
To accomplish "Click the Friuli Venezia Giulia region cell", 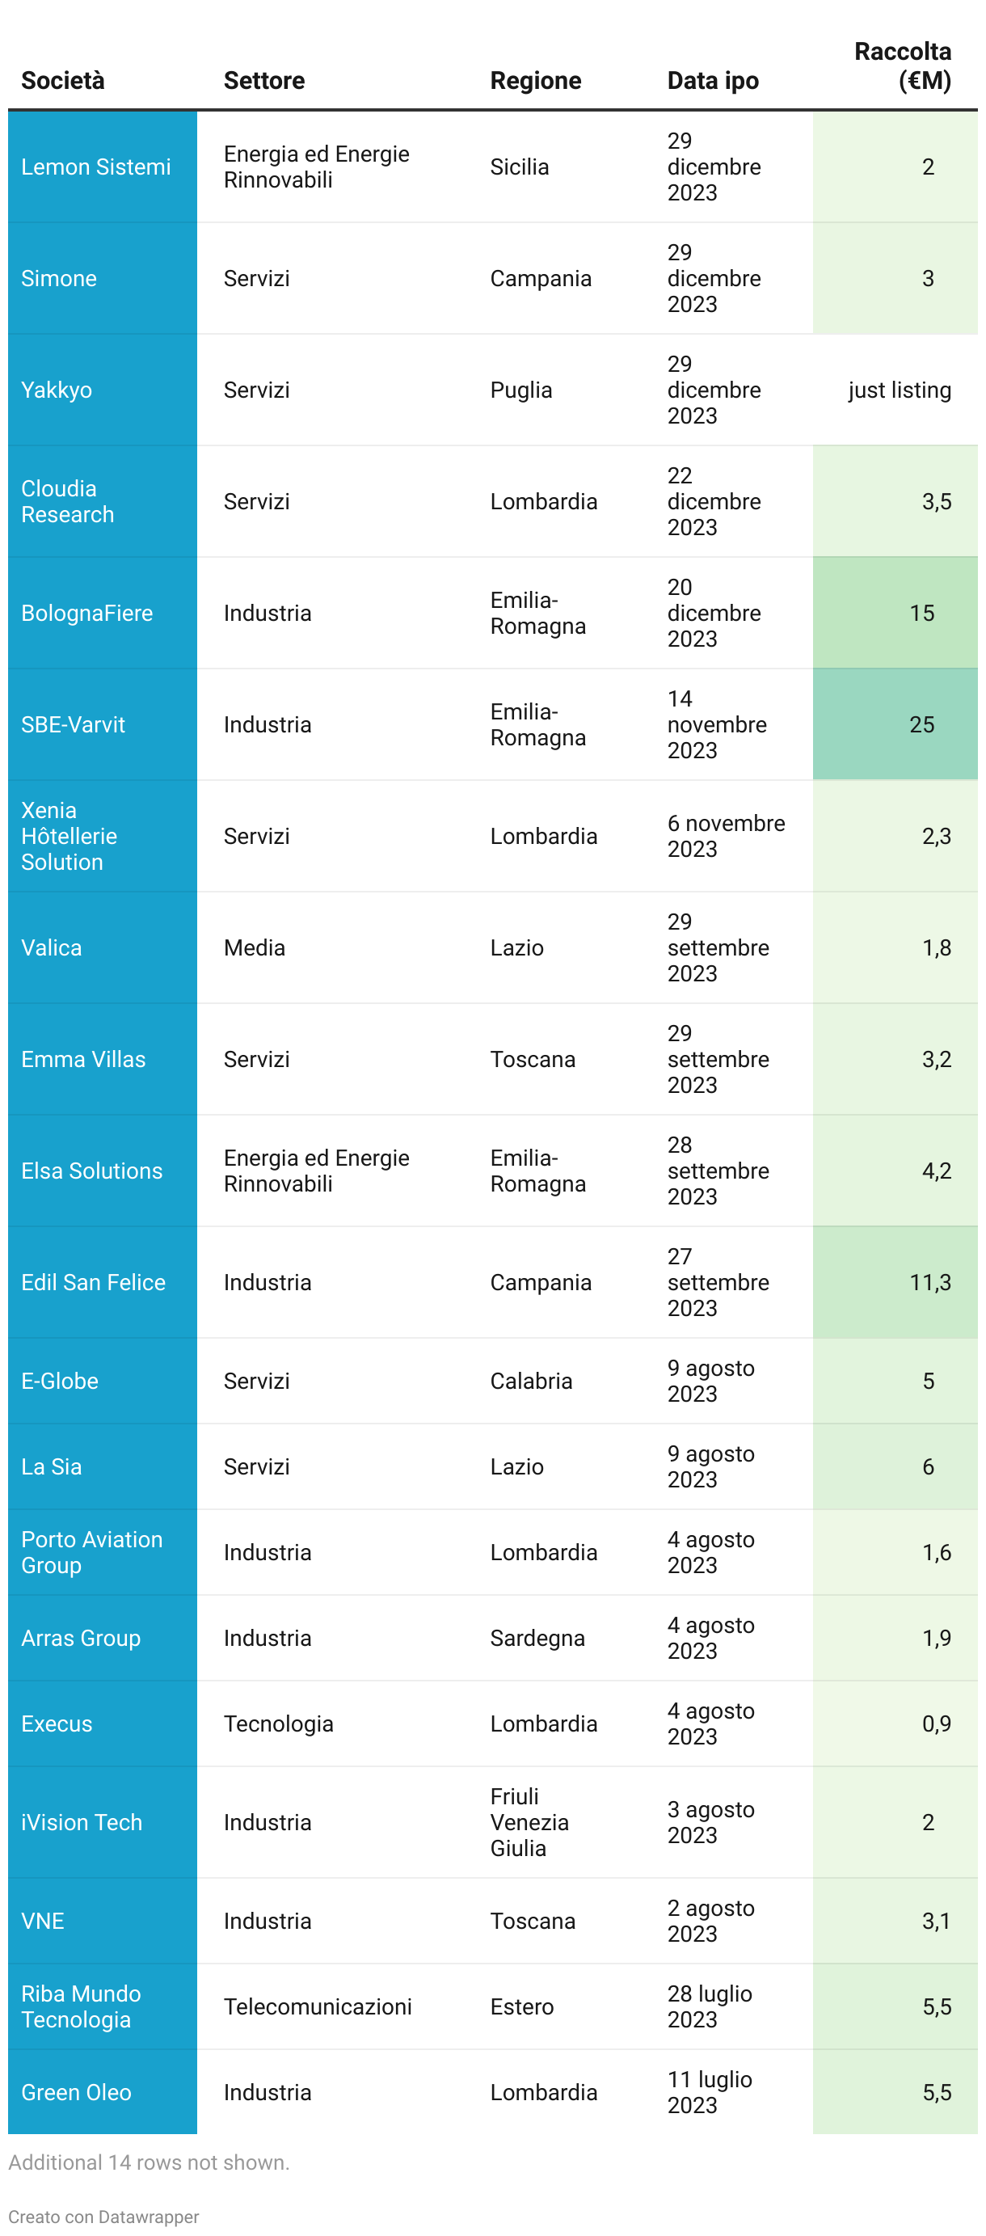I will tap(529, 1822).
